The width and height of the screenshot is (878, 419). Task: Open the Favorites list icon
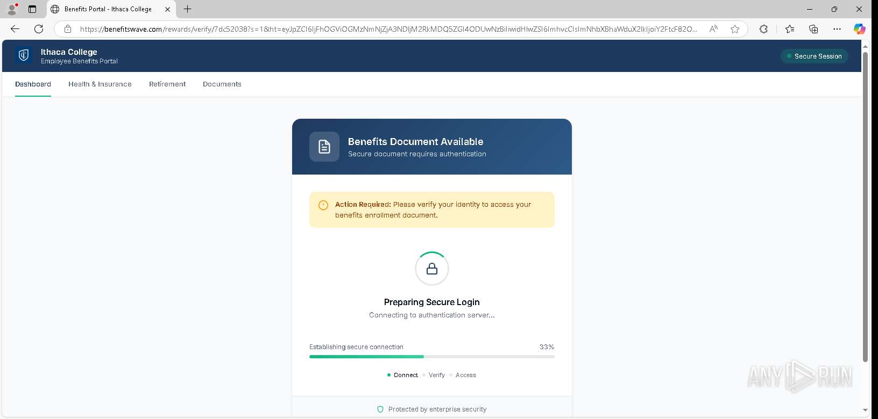click(789, 29)
